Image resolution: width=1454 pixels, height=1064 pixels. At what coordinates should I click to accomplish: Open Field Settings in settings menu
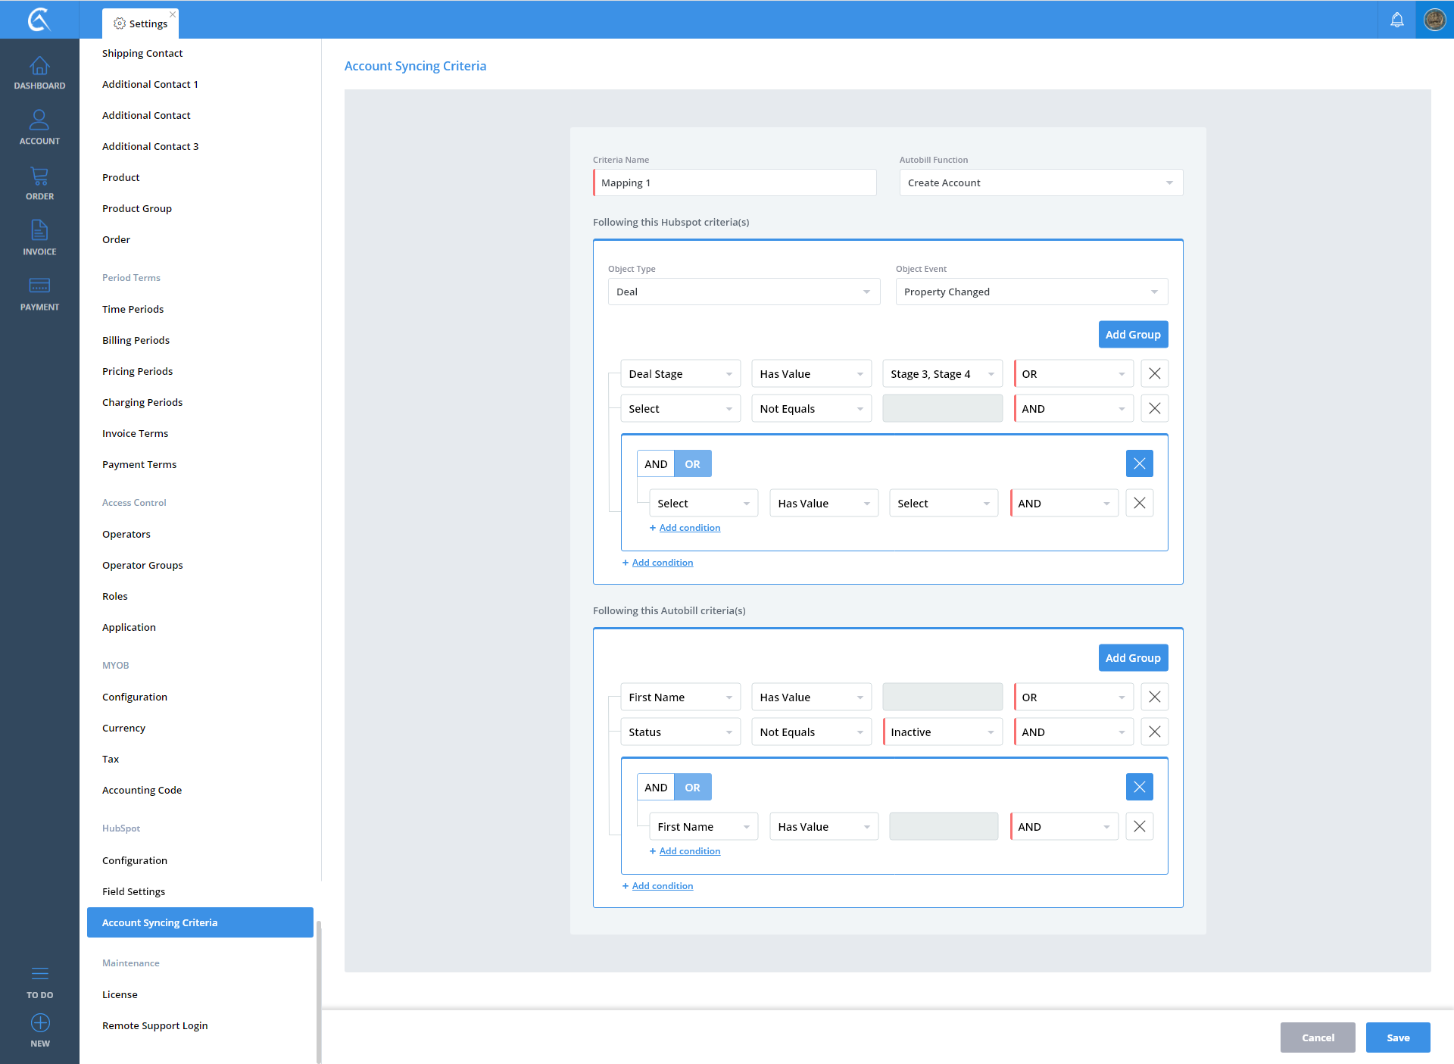click(x=133, y=891)
